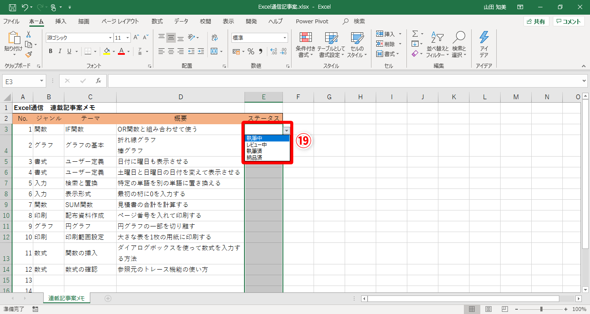
Task: Apply percent style
Action: (251, 51)
